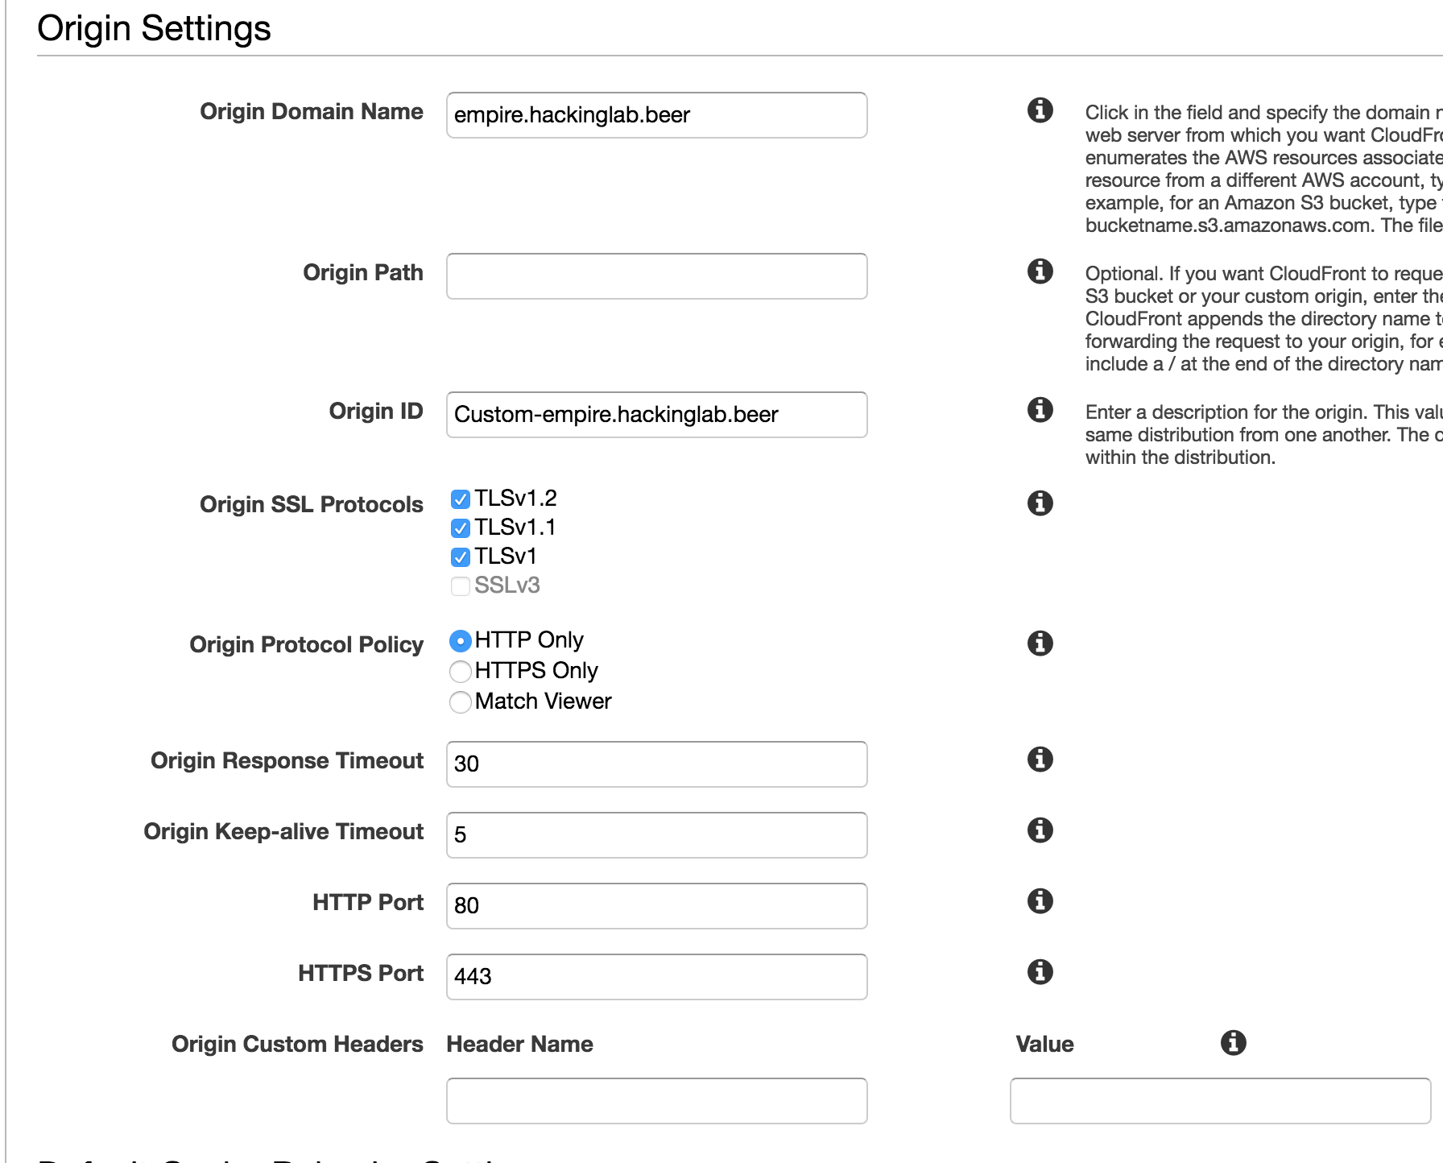Viewport: 1443px width, 1163px height.
Task: Select the HTTP Only protocol policy
Action: (x=460, y=640)
